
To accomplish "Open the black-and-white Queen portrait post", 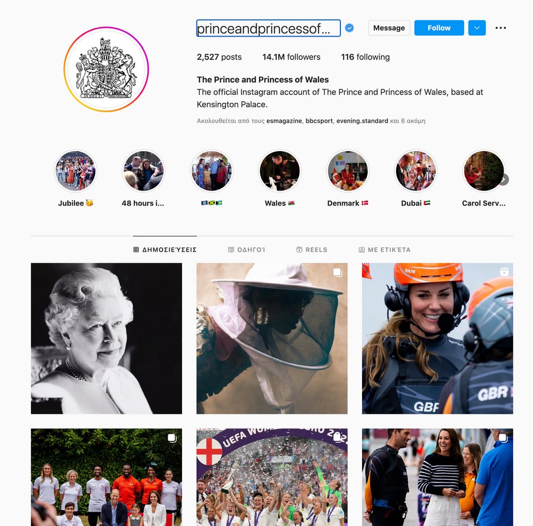I will tap(107, 338).
